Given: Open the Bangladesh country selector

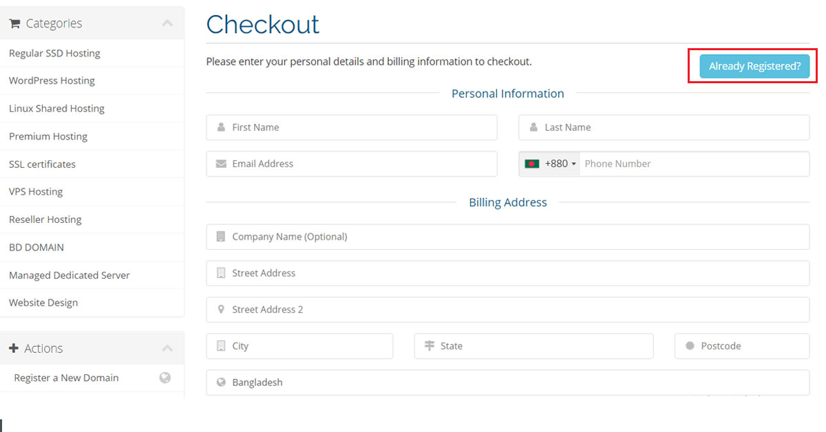Looking at the screenshot, I should [x=508, y=382].
